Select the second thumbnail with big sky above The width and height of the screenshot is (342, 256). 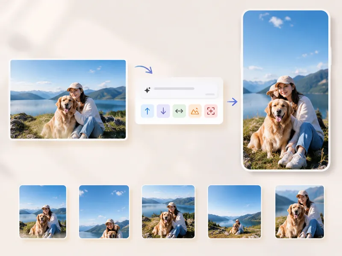(104, 212)
